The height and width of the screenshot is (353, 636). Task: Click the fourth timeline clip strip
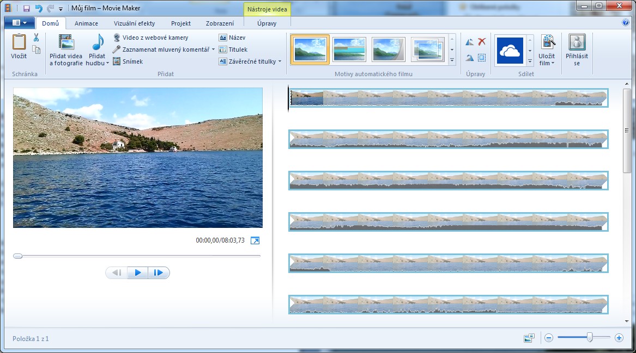click(x=448, y=222)
